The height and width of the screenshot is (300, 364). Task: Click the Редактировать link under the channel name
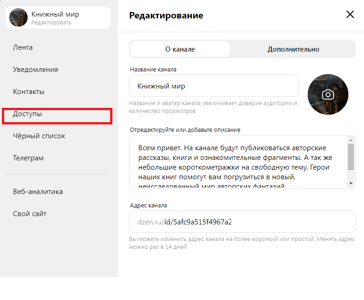[51, 23]
